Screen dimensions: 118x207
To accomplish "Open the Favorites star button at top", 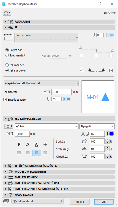I will [x=7, y=13].
